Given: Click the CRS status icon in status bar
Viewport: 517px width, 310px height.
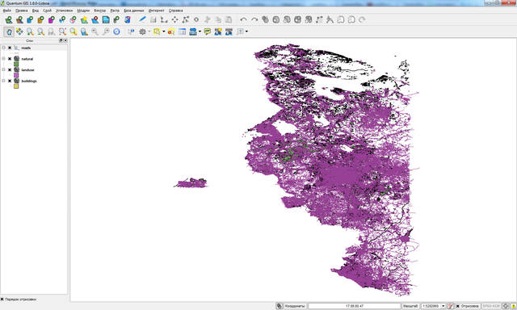Looking at the screenshot, I should click(x=506, y=306).
